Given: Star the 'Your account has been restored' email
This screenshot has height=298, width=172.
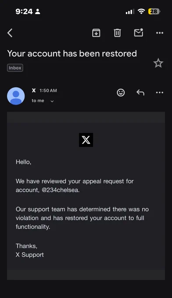Looking at the screenshot, I should (158, 63).
